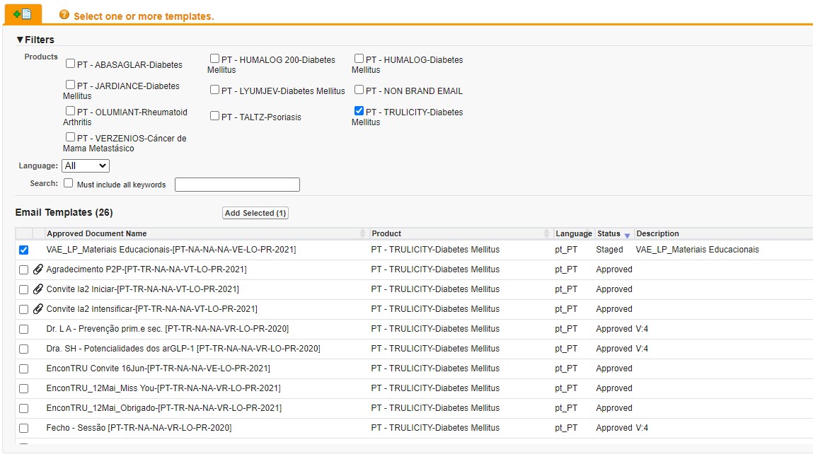
Task: Click attachment icon for Convite Ia2 Intensificar
Action: 38,309
